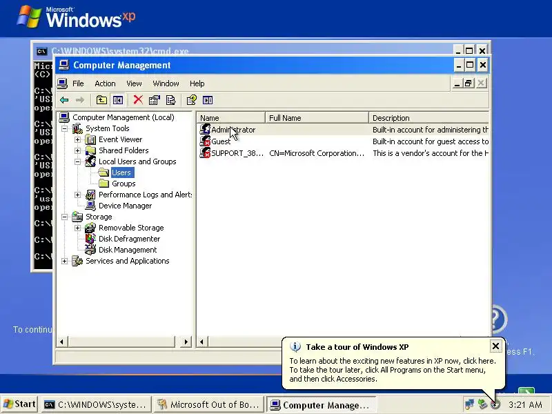
Task: Sort by the Name column header
Action: [x=231, y=117]
